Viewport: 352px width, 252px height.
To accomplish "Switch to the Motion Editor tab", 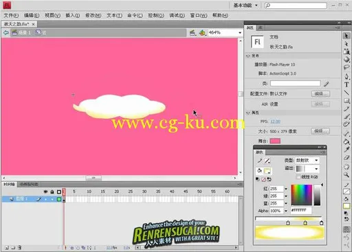I will coord(29,184).
